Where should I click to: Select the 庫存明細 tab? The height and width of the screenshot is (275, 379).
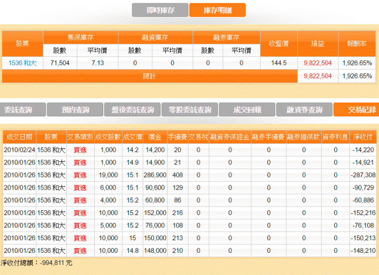pos(217,10)
